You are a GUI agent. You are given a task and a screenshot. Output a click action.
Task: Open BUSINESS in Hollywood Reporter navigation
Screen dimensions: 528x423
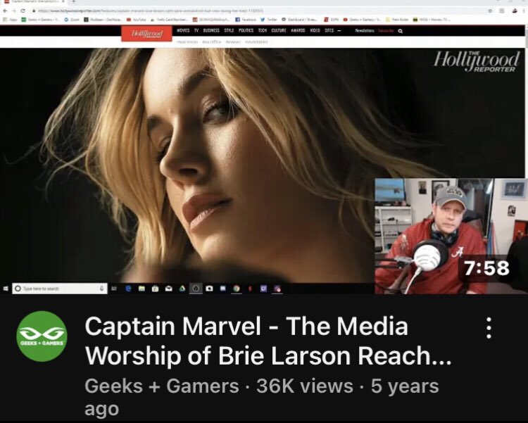[211, 31]
